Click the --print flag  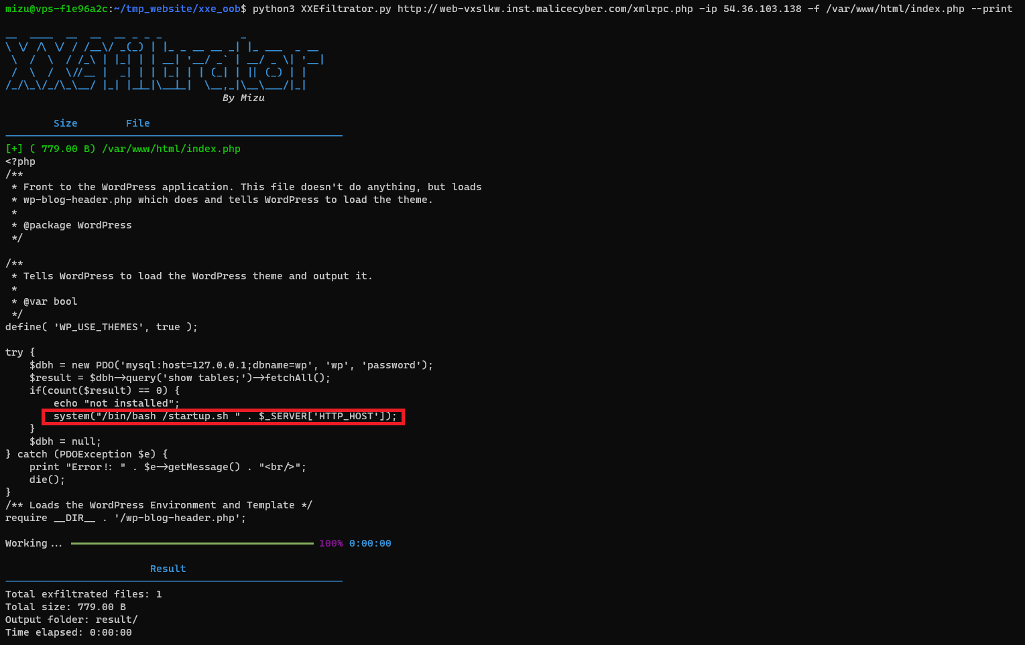coord(991,9)
